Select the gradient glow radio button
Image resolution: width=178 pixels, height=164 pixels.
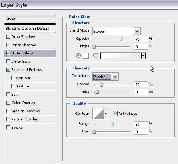96,56
